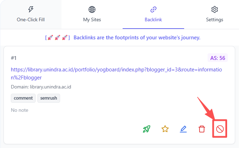The width and height of the screenshot is (239, 148).
Task: Click the "comment" tag chip
Action: pos(23,98)
